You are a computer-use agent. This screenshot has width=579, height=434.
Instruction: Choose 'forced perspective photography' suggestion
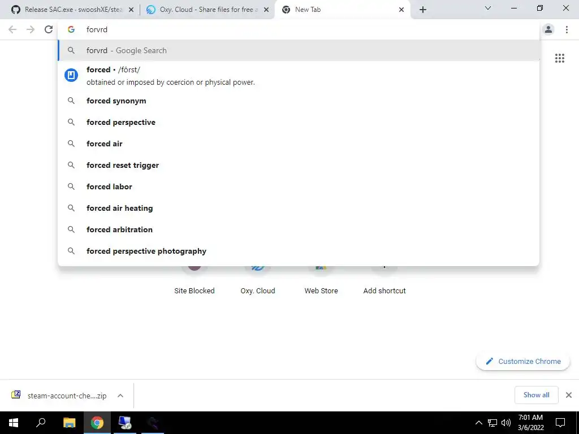click(x=299, y=250)
